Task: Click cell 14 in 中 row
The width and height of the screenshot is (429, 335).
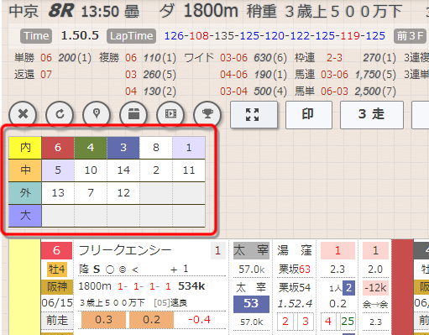Action: 123,170
